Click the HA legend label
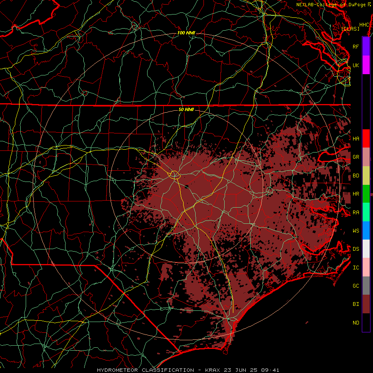 click(x=356, y=138)
